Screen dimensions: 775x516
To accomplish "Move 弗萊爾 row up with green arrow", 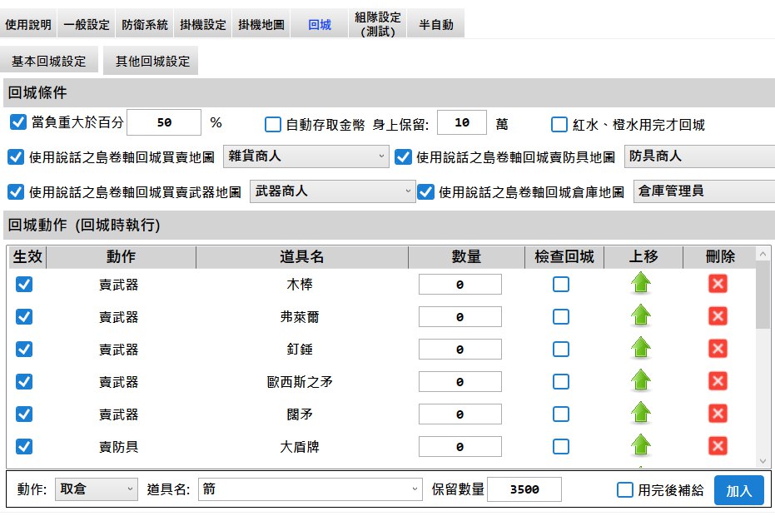I will (x=641, y=316).
